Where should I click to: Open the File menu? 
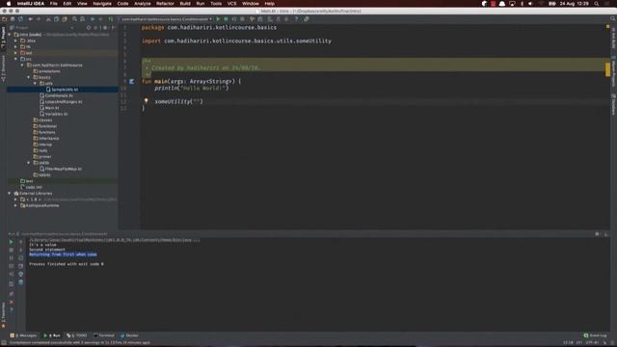54,4
